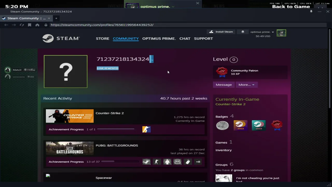The width and height of the screenshot is (332, 187).
Task: Click the $0.49 USD wallet balance
Action: [263, 36]
